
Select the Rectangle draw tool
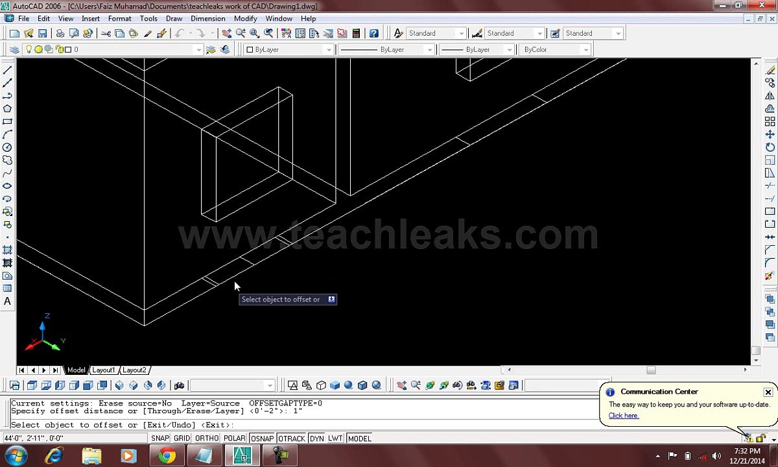(x=8, y=121)
